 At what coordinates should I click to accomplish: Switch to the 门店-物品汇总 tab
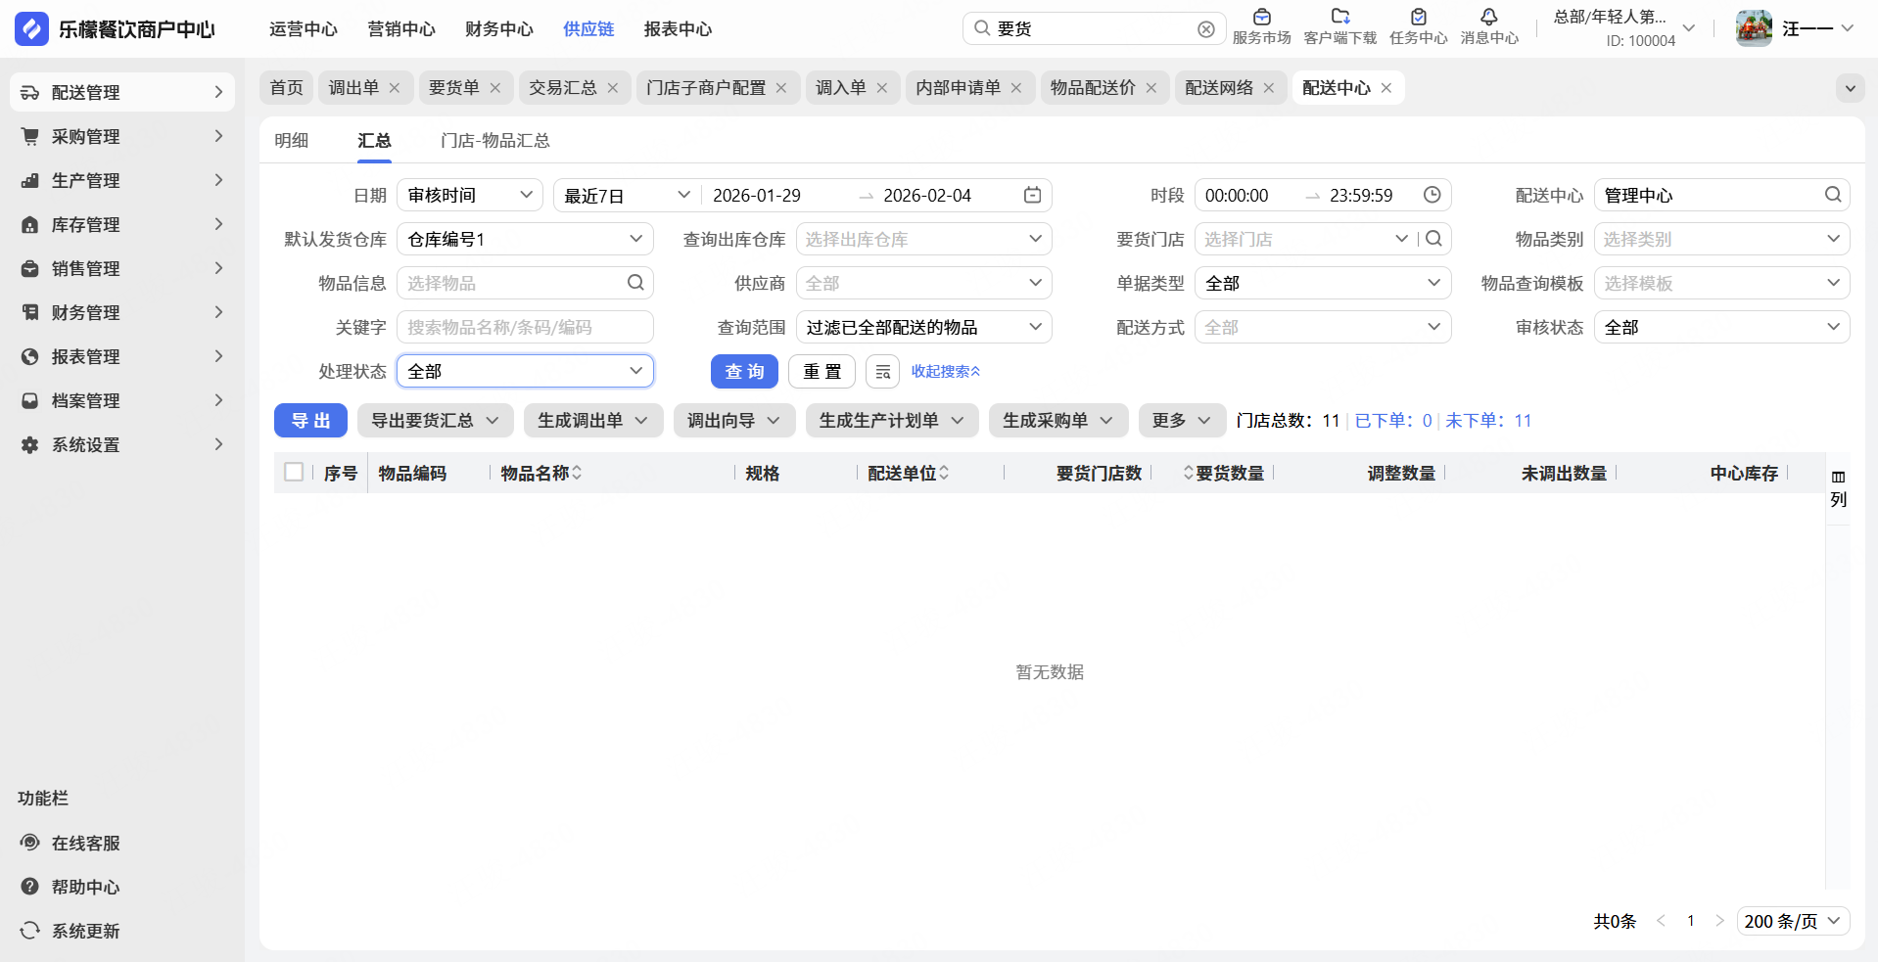tap(494, 141)
